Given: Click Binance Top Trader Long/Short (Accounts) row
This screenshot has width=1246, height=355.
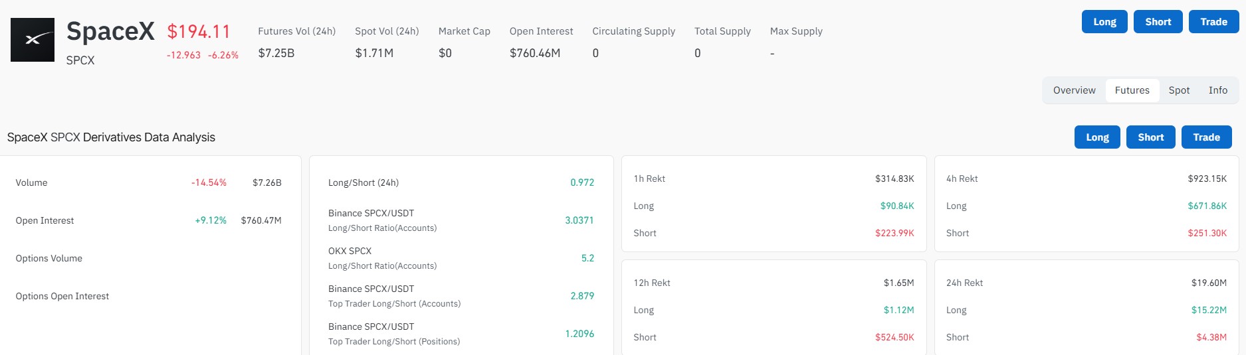Looking at the screenshot, I should pyautogui.click(x=461, y=296).
